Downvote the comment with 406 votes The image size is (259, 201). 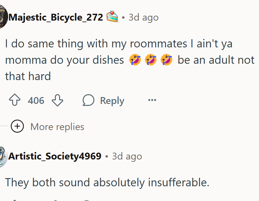pos(57,101)
